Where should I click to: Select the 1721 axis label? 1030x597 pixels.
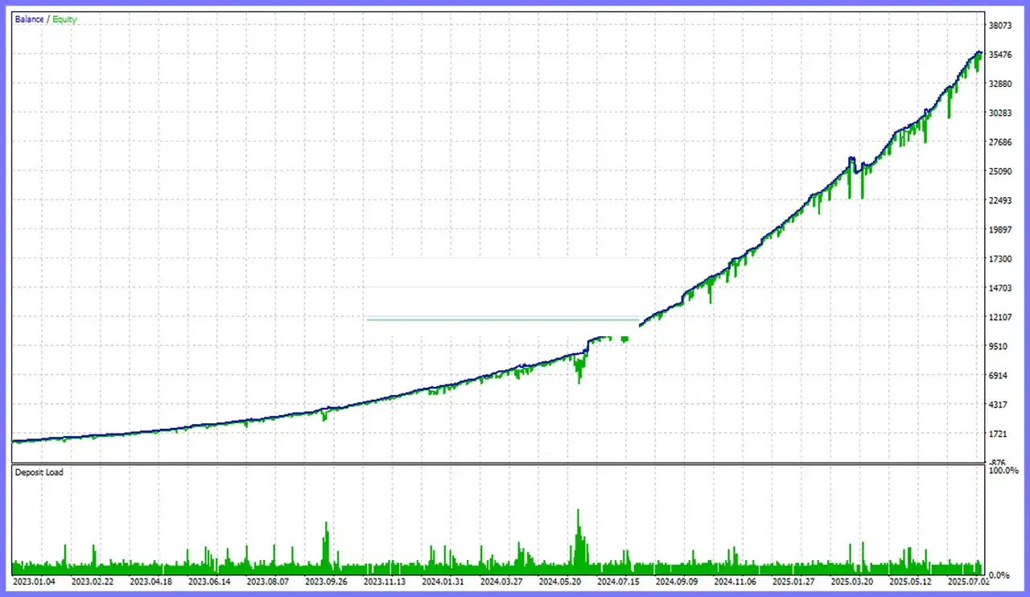(999, 434)
